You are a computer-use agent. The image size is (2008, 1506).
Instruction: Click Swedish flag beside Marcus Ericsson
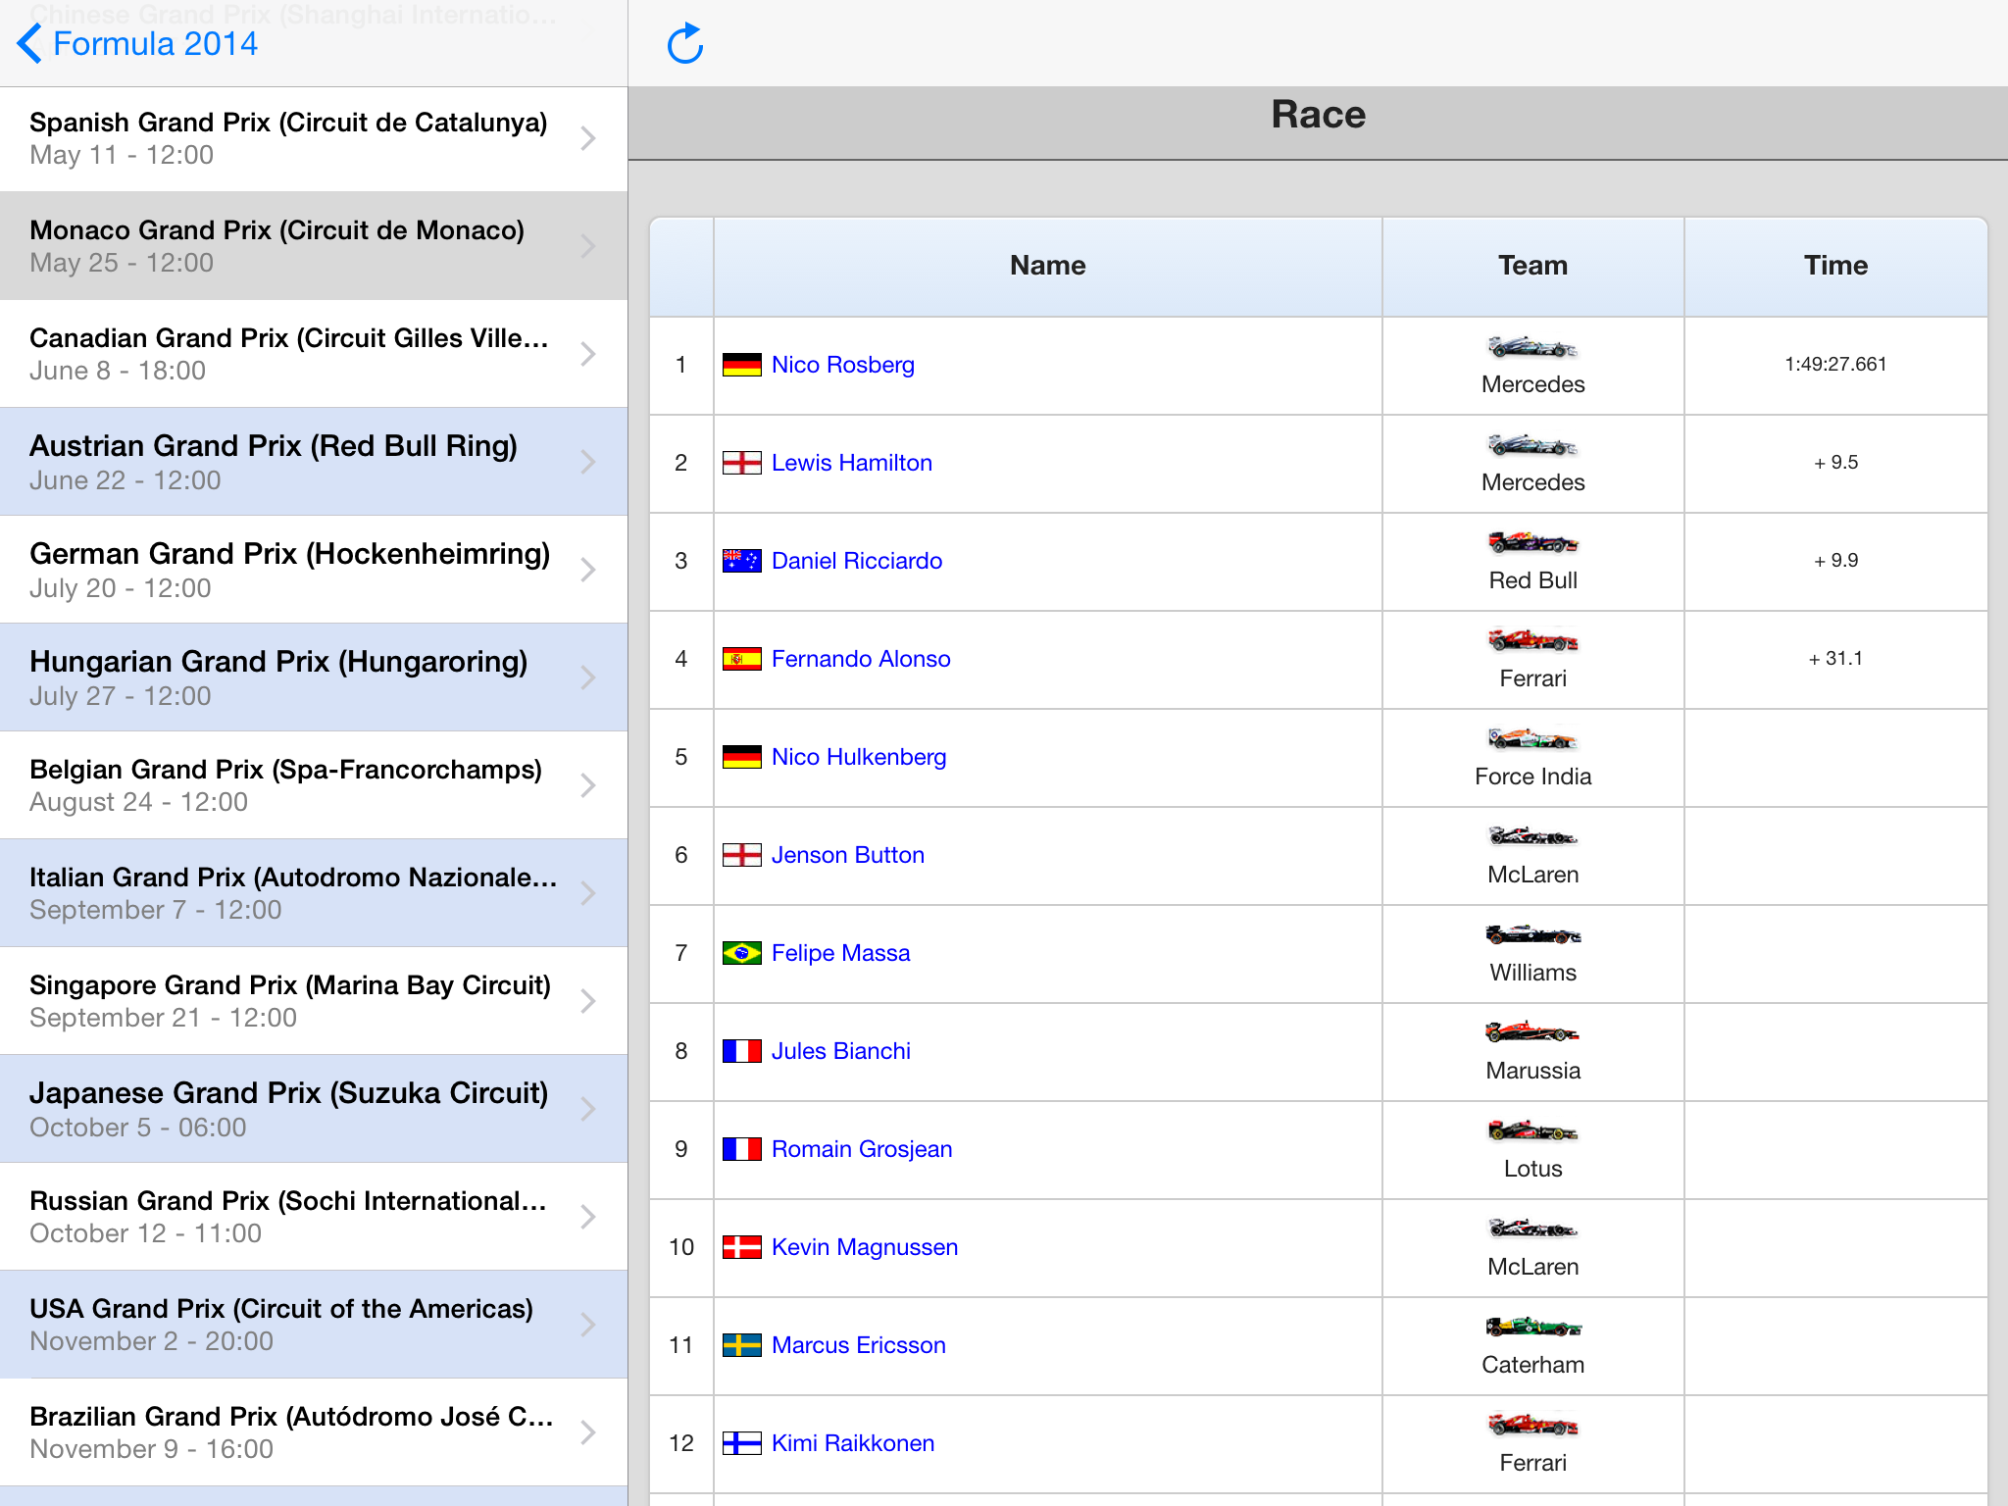click(741, 1345)
